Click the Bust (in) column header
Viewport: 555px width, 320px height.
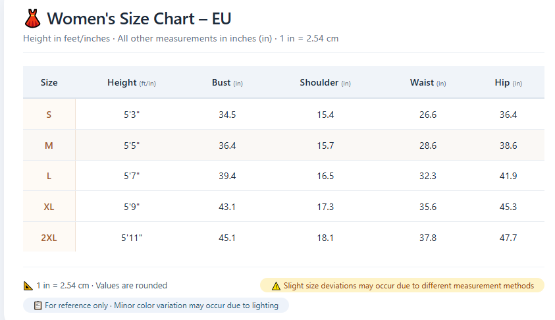[227, 82]
